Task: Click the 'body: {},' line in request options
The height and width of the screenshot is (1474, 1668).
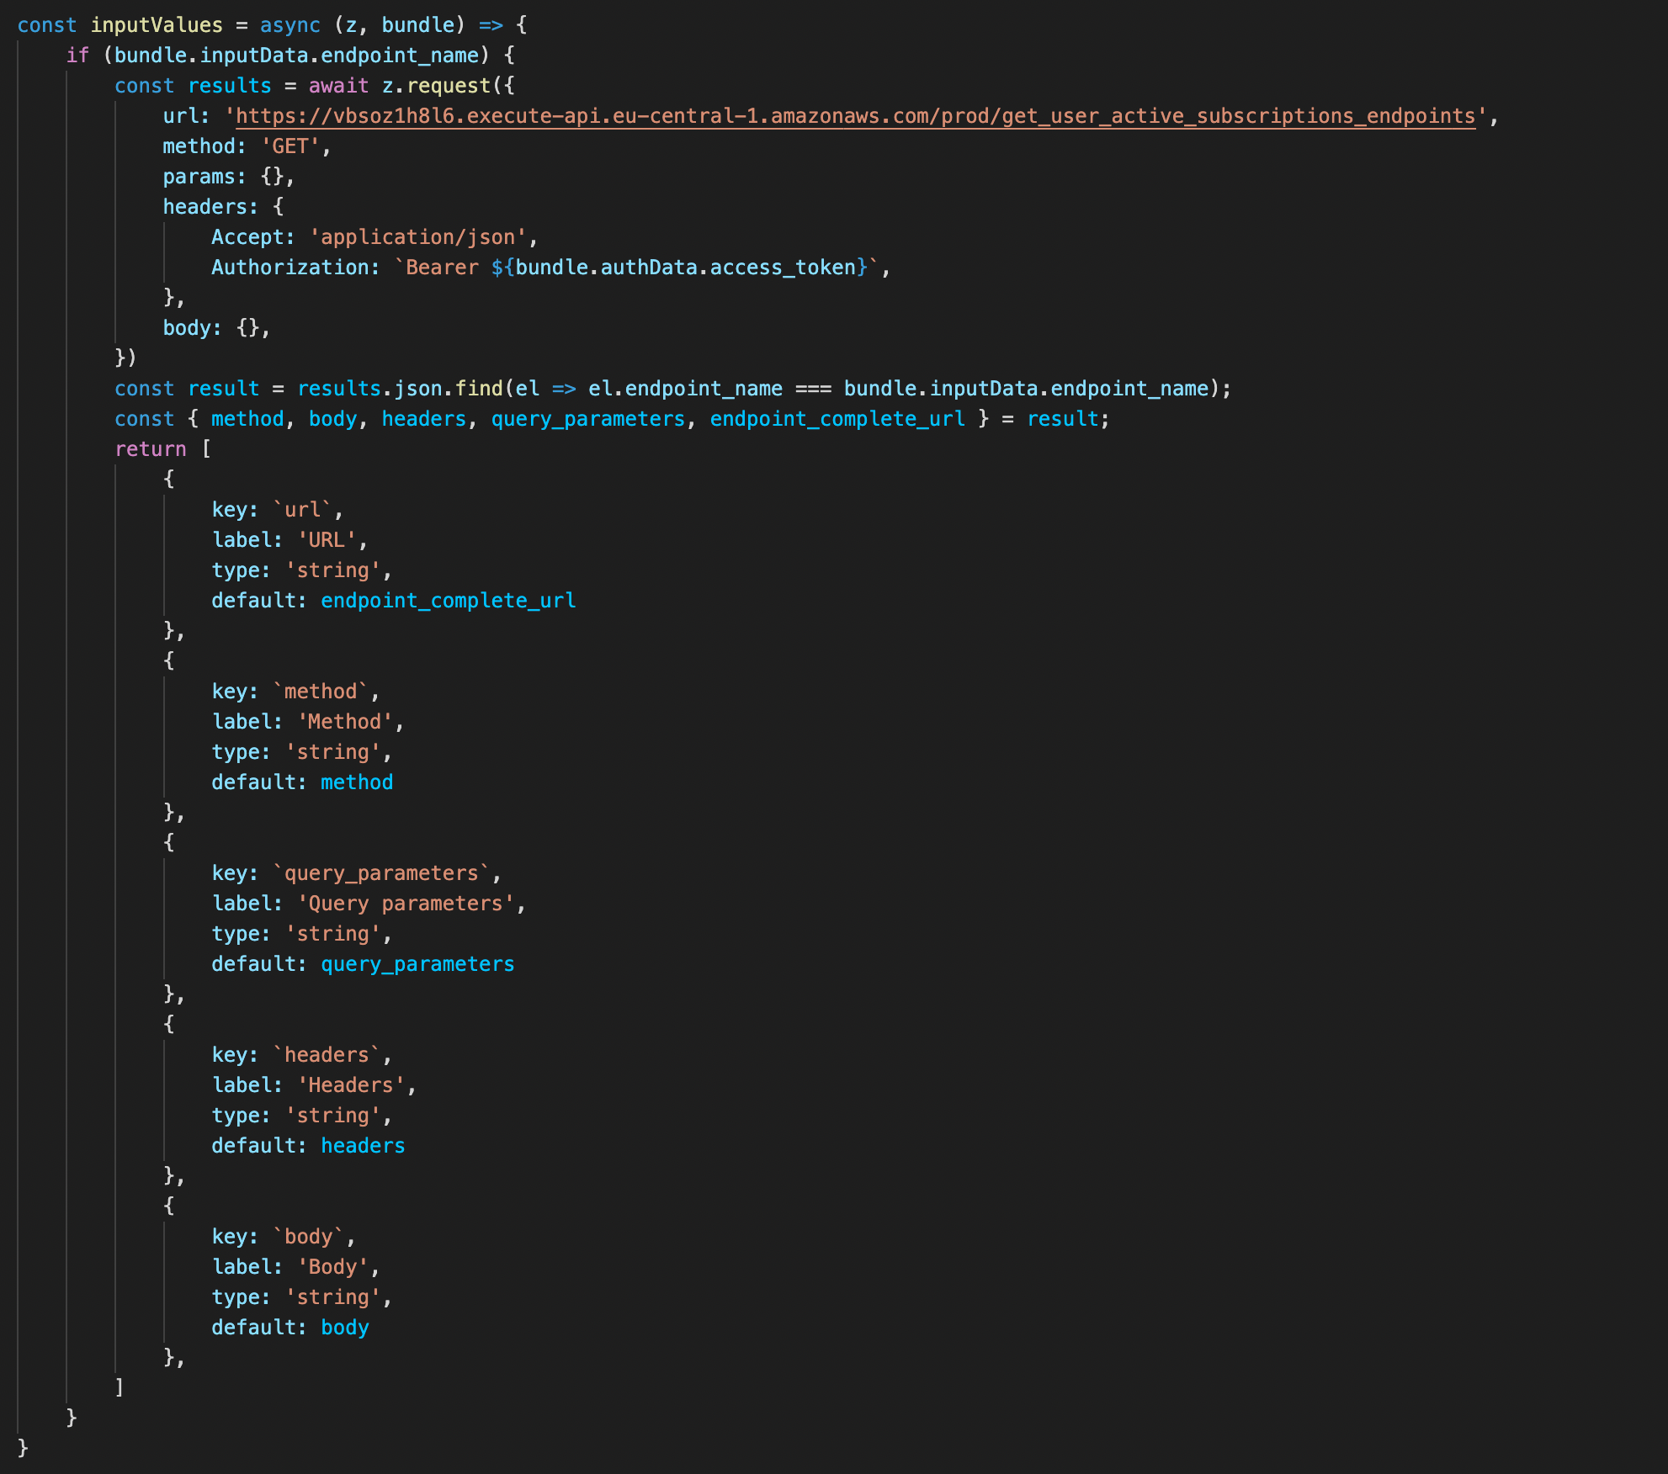Action: tap(217, 328)
